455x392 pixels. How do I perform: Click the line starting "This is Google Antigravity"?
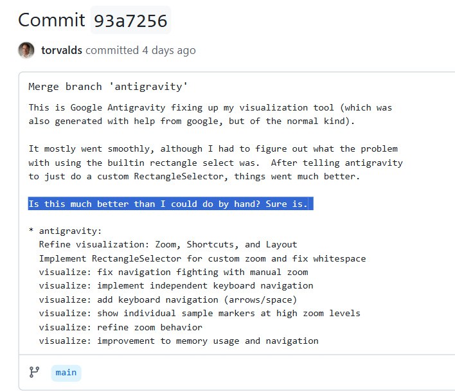point(210,107)
